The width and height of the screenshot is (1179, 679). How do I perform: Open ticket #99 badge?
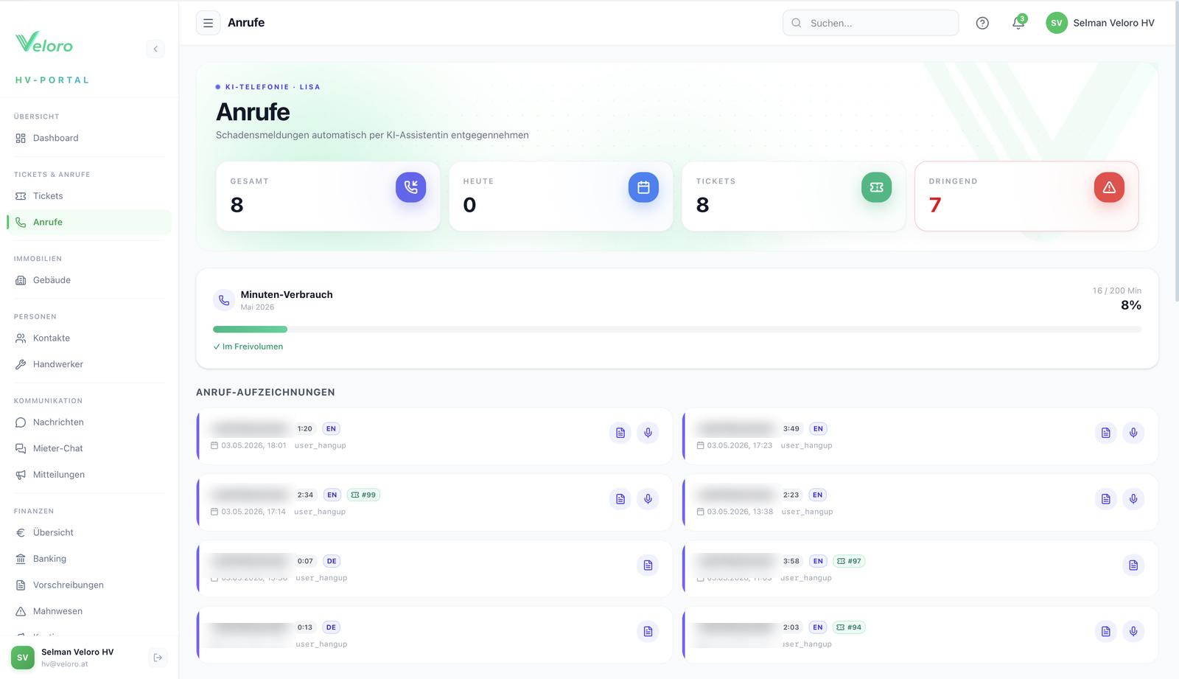[363, 495]
